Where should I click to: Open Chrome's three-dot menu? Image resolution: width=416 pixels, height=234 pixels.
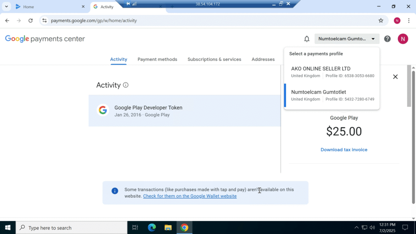pos(409,20)
